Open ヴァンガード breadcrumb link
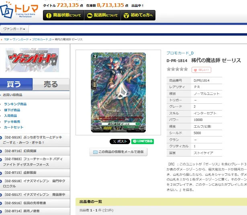 pyautogui.click(x=20, y=39)
